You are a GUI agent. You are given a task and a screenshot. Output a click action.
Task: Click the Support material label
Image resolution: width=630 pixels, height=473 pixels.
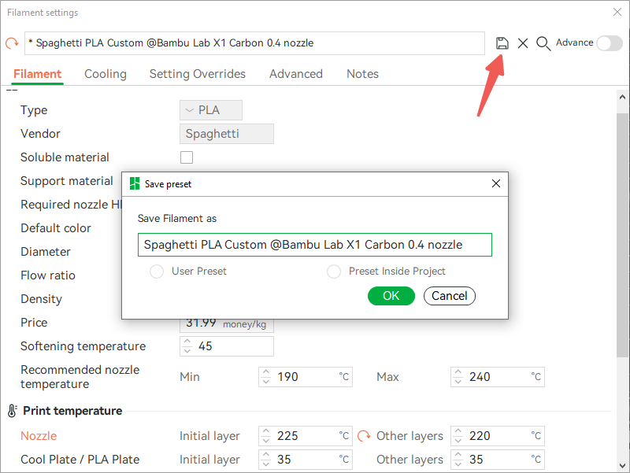pyautogui.click(x=67, y=181)
